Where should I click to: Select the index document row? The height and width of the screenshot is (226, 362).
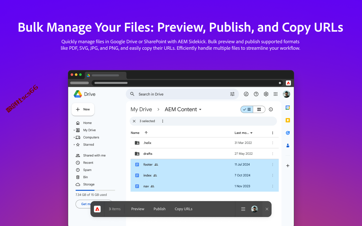coord(204,175)
